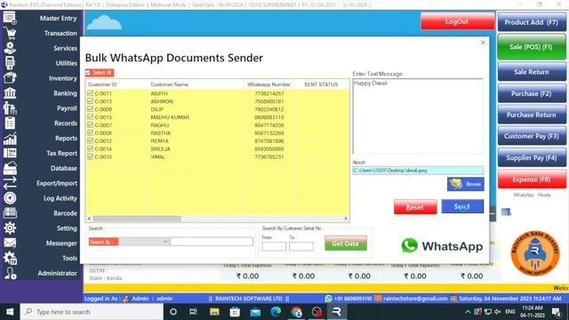Click the Services icon in sidebar
Screen dimensions: 569x320
pos(10,48)
